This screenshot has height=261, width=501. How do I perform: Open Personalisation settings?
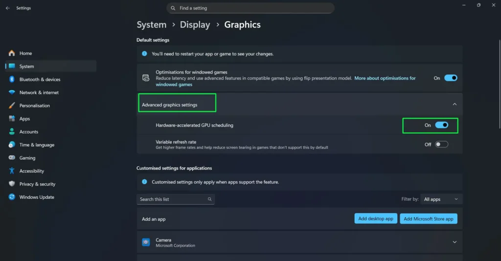point(51,106)
